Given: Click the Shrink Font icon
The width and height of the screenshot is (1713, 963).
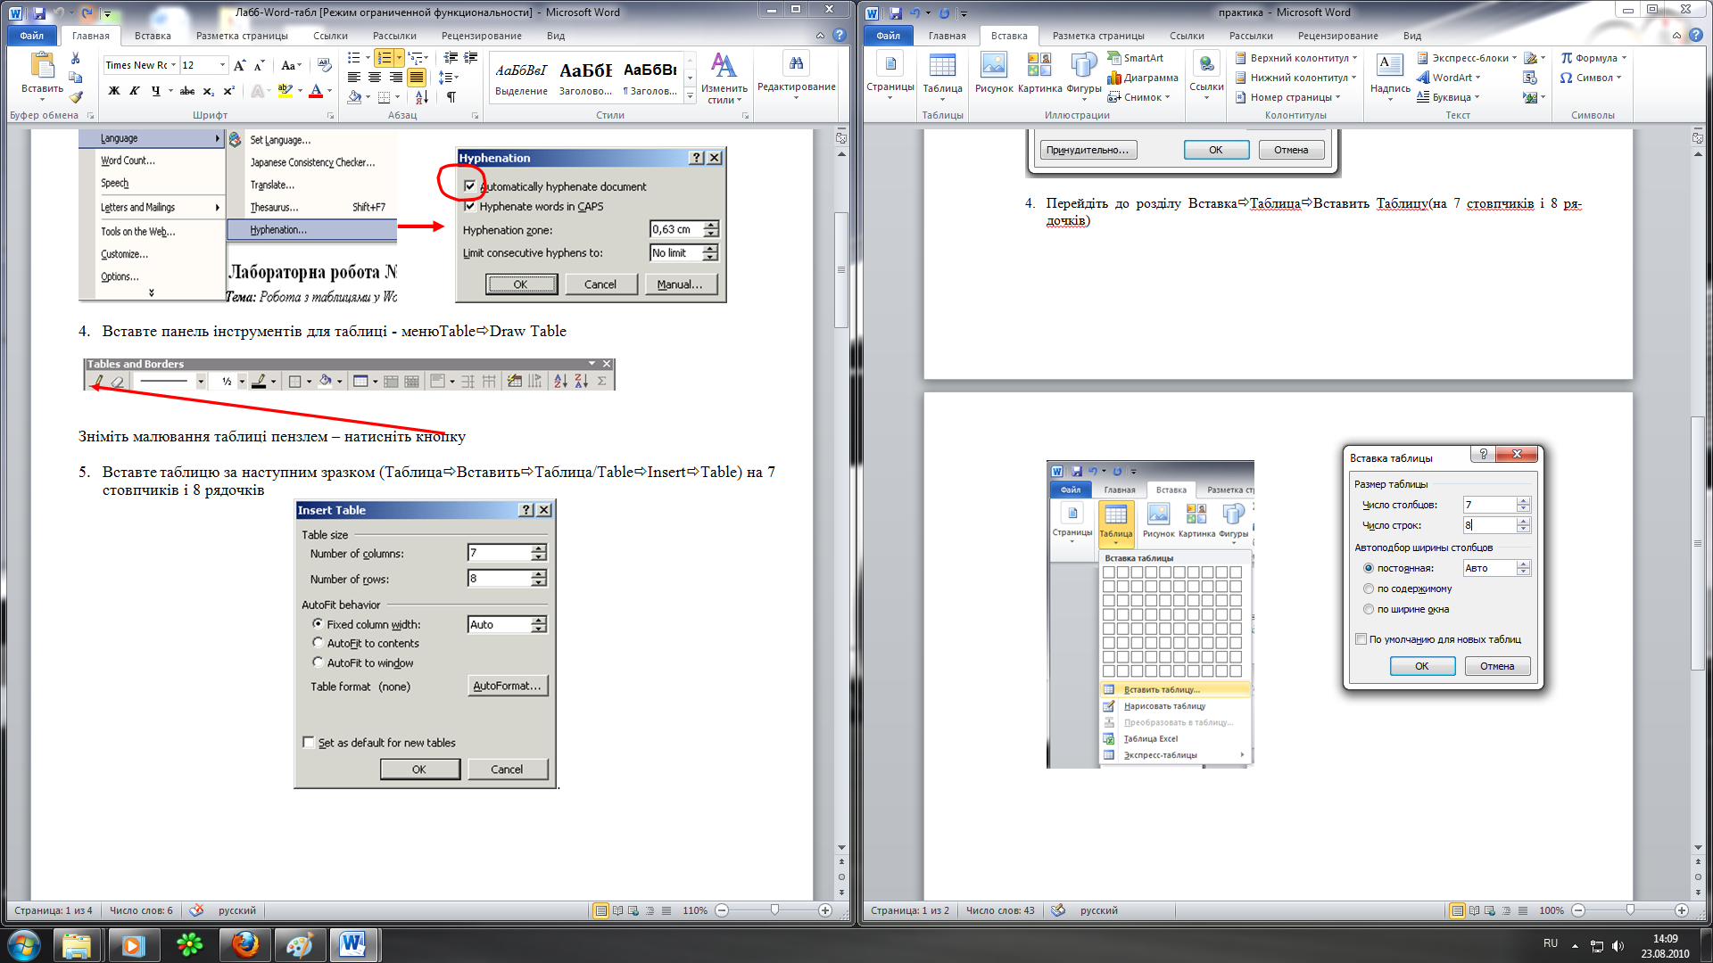Looking at the screenshot, I should click(x=259, y=65).
